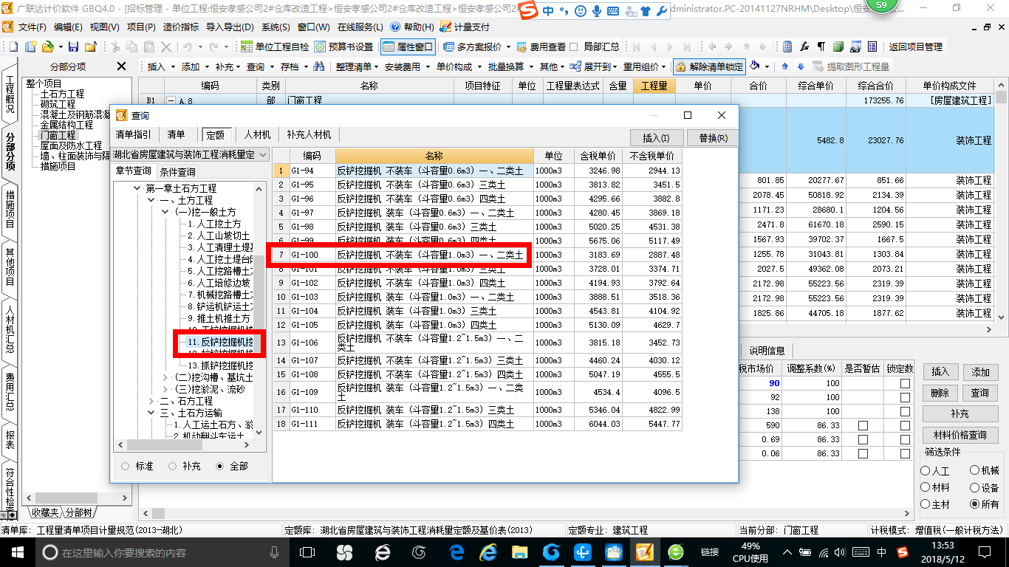This screenshot has height=567, width=1009.
Task: Collapse the 第一章土石方工程 tree node
Action: (137, 189)
